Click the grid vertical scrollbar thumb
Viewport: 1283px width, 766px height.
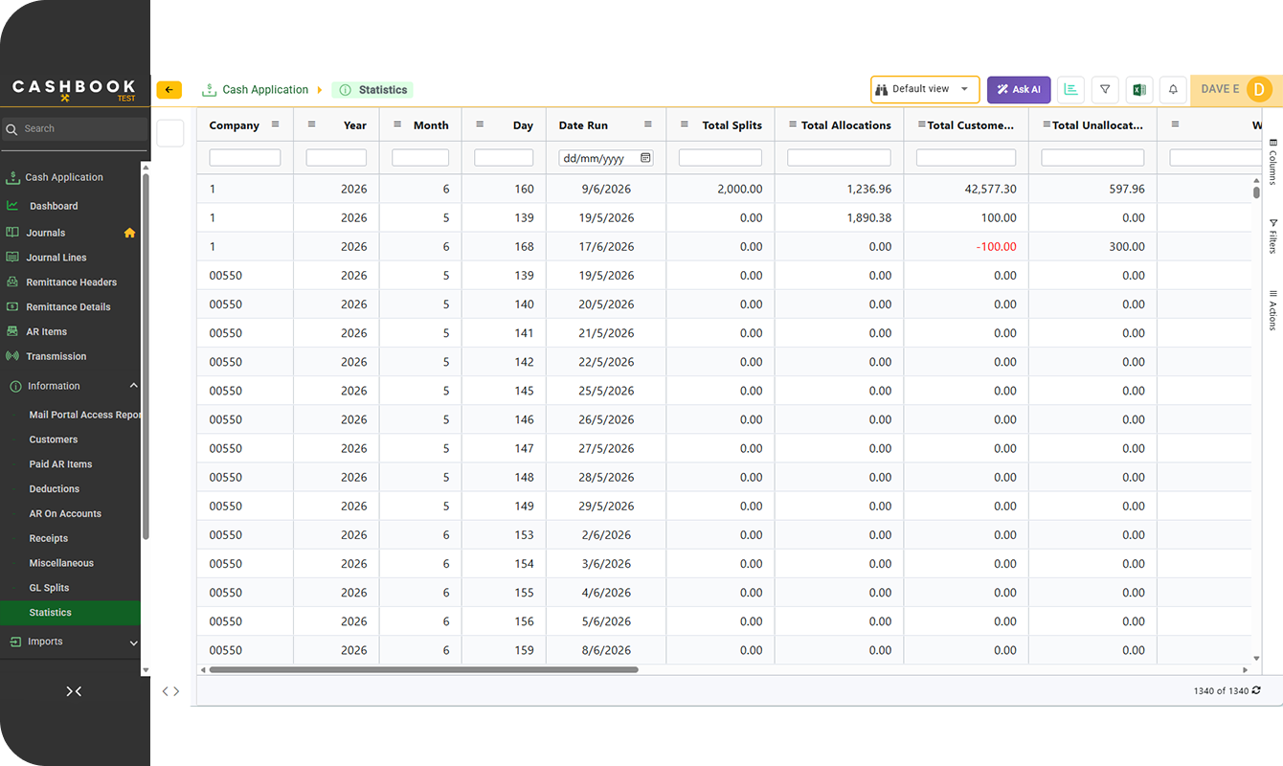[x=1256, y=191]
